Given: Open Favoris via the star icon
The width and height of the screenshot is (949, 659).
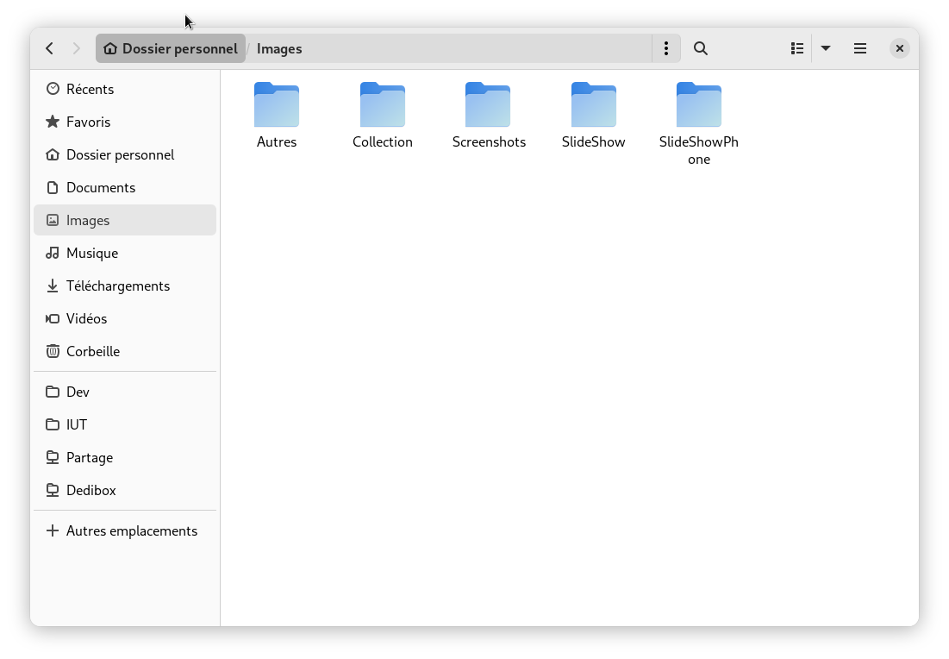Looking at the screenshot, I should click(53, 122).
